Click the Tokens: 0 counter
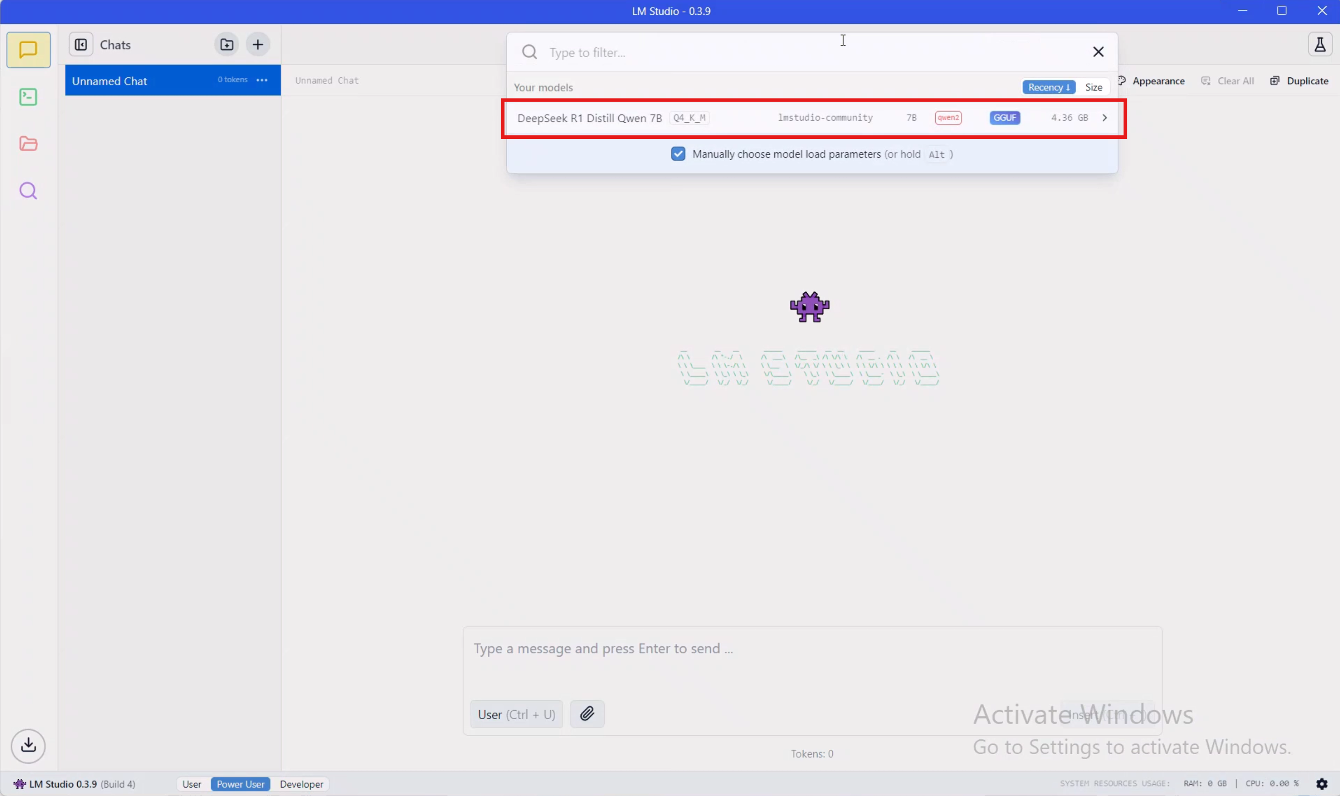The height and width of the screenshot is (796, 1340). (812, 753)
